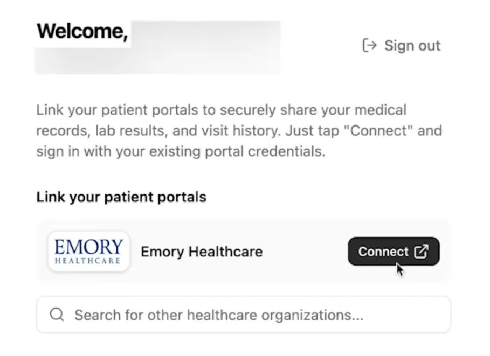Click the search glass inside the search bar
Image resolution: width=490 pixels, height=356 pixels.
point(57,315)
